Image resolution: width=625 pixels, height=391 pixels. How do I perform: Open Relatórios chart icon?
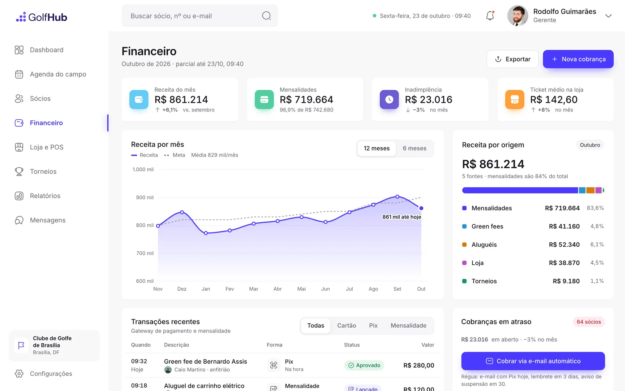point(19,196)
